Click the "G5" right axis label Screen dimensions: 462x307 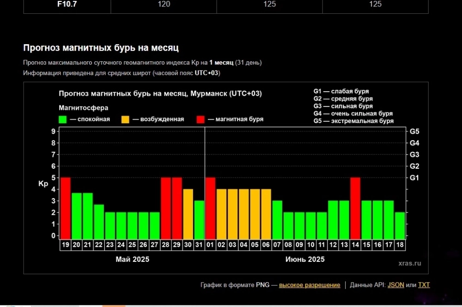tap(414, 131)
